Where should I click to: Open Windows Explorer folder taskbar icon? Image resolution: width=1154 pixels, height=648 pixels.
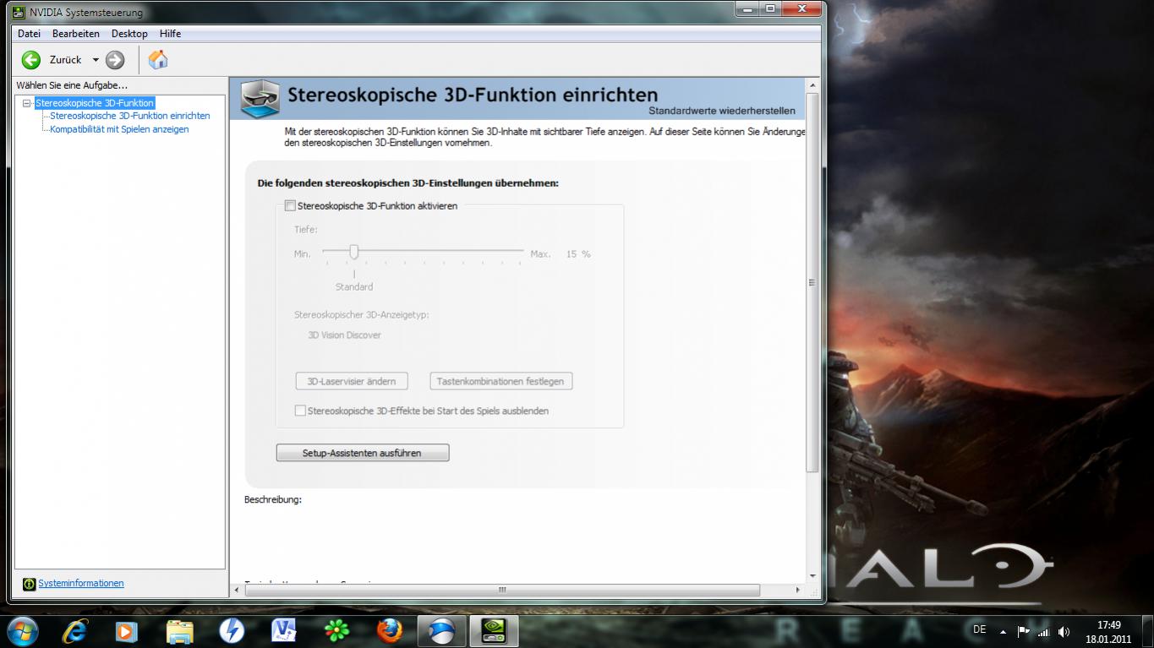[180, 631]
